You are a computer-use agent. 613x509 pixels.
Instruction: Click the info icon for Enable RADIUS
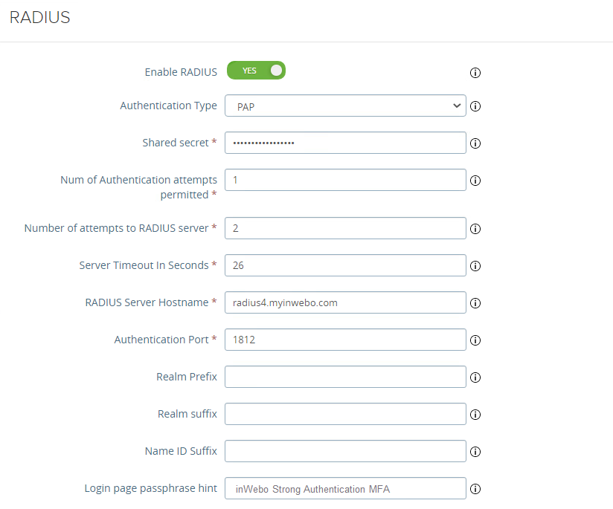[475, 72]
